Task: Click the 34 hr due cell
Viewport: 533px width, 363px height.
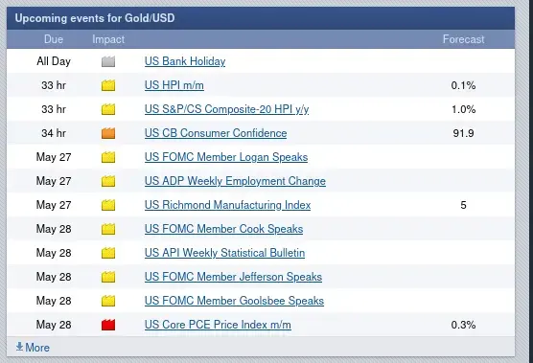Action: click(x=54, y=133)
